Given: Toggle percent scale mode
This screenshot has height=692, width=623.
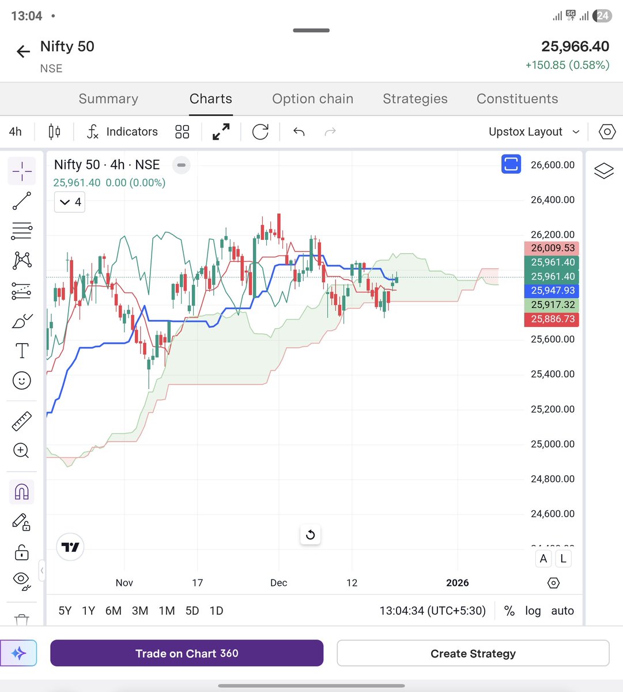Looking at the screenshot, I should point(509,611).
